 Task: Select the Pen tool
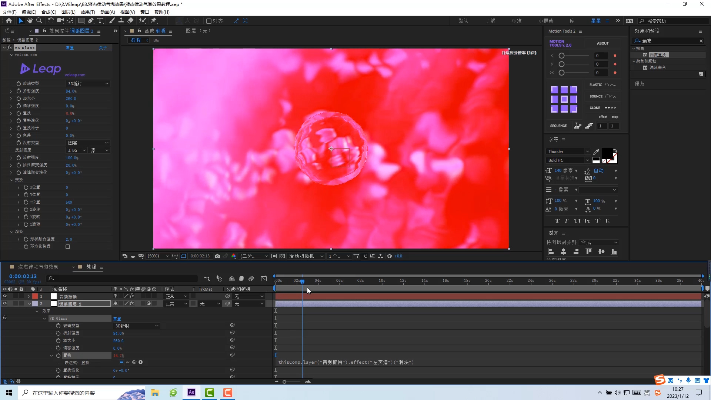click(x=91, y=21)
